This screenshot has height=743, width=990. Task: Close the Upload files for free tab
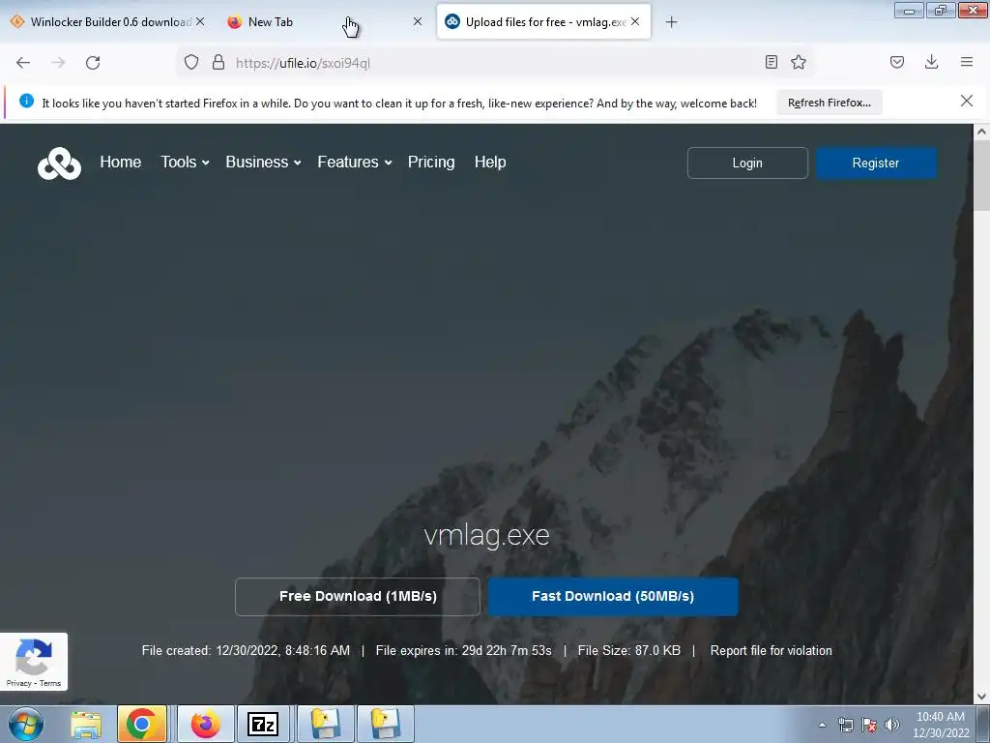tap(635, 21)
